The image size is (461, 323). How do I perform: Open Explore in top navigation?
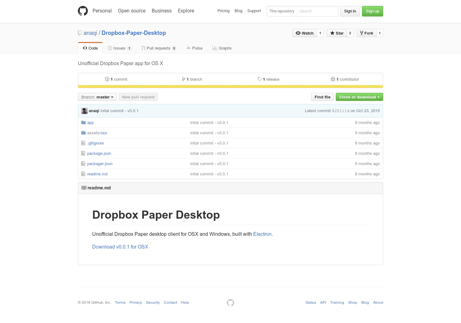click(x=186, y=11)
